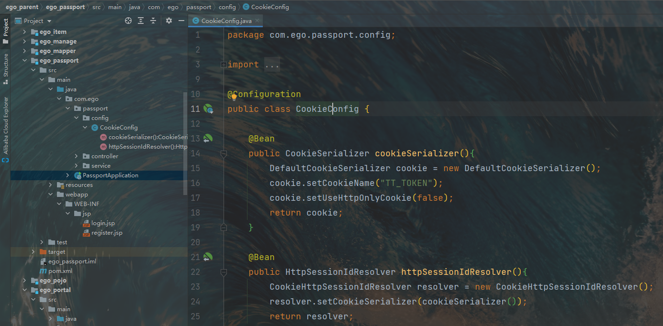Expand the service package
The width and height of the screenshot is (663, 326).
(76, 166)
